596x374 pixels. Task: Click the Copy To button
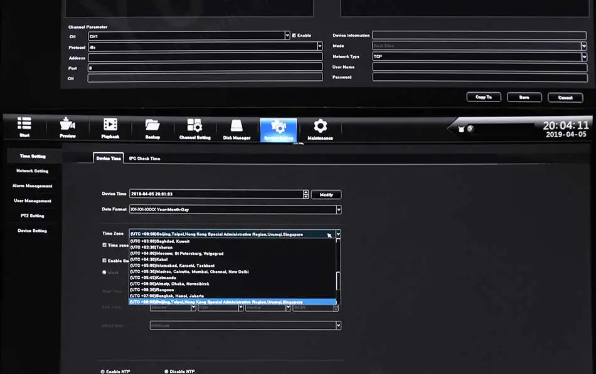484,97
